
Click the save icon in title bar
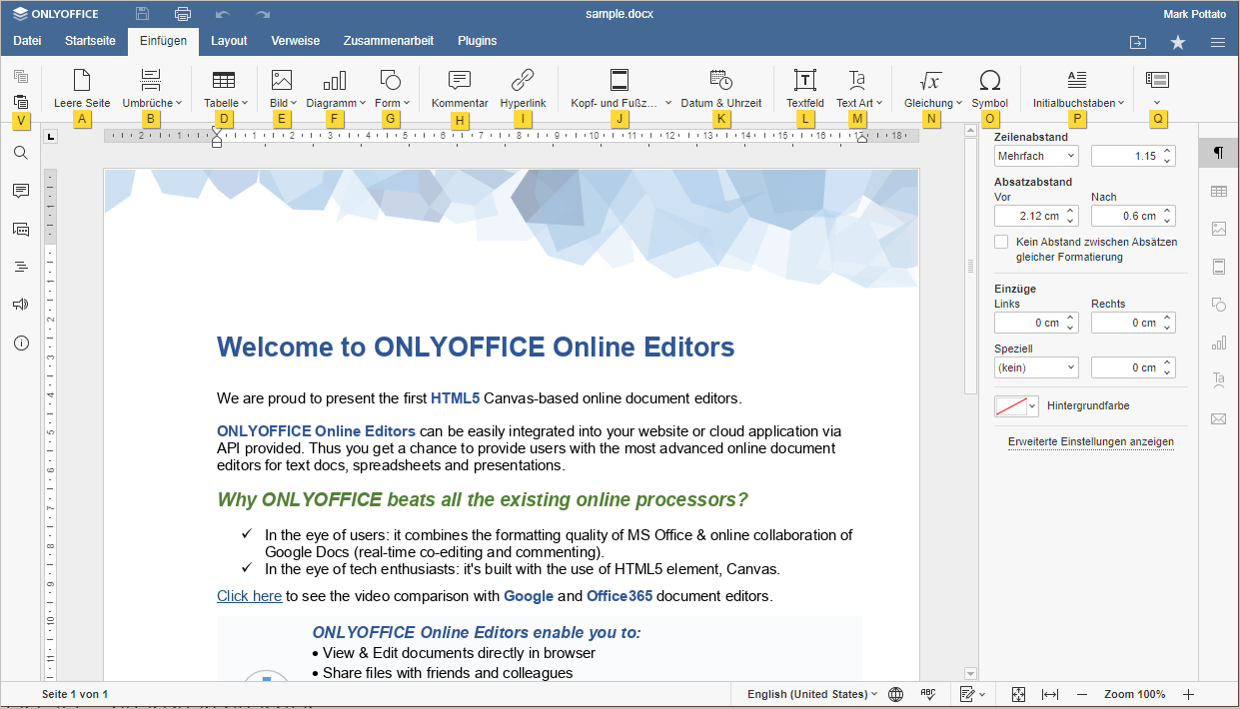click(x=143, y=14)
